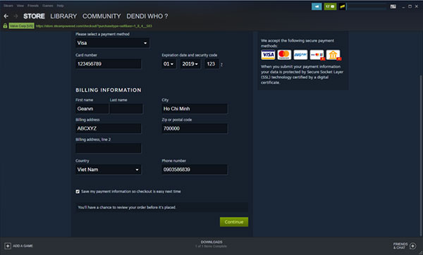Click the review your order notice text

click(127, 207)
